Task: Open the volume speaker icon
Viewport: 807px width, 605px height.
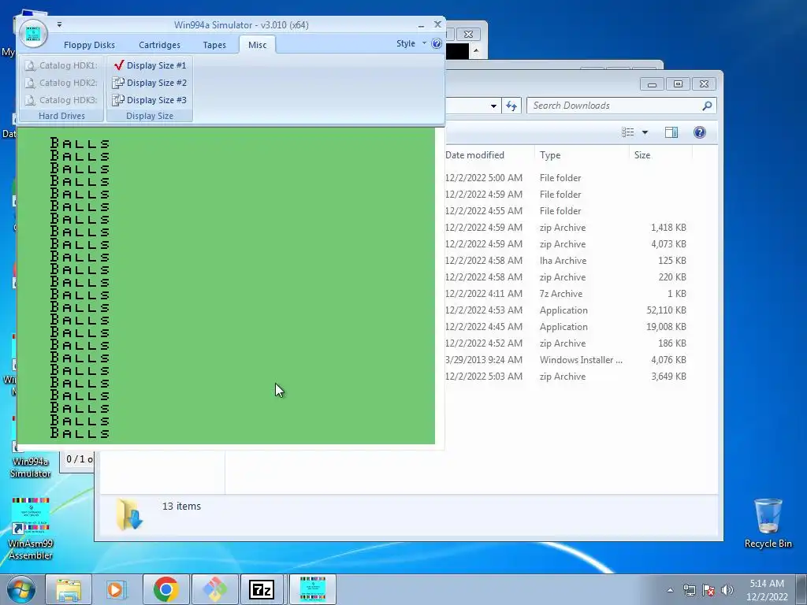Action: pos(727,590)
